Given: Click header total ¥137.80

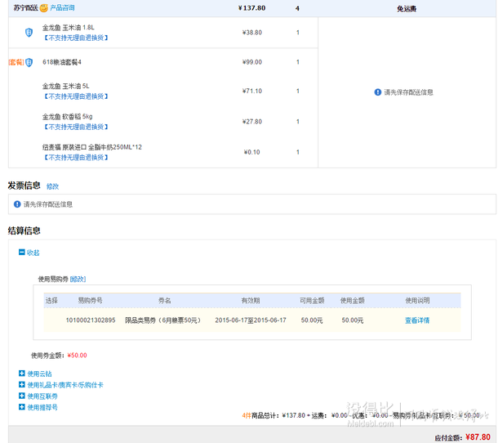Looking at the screenshot, I should coord(252,8).
